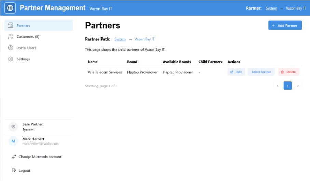Select page 1 in pagination
Screen dimensions: 310x181
tap(288, 86)
